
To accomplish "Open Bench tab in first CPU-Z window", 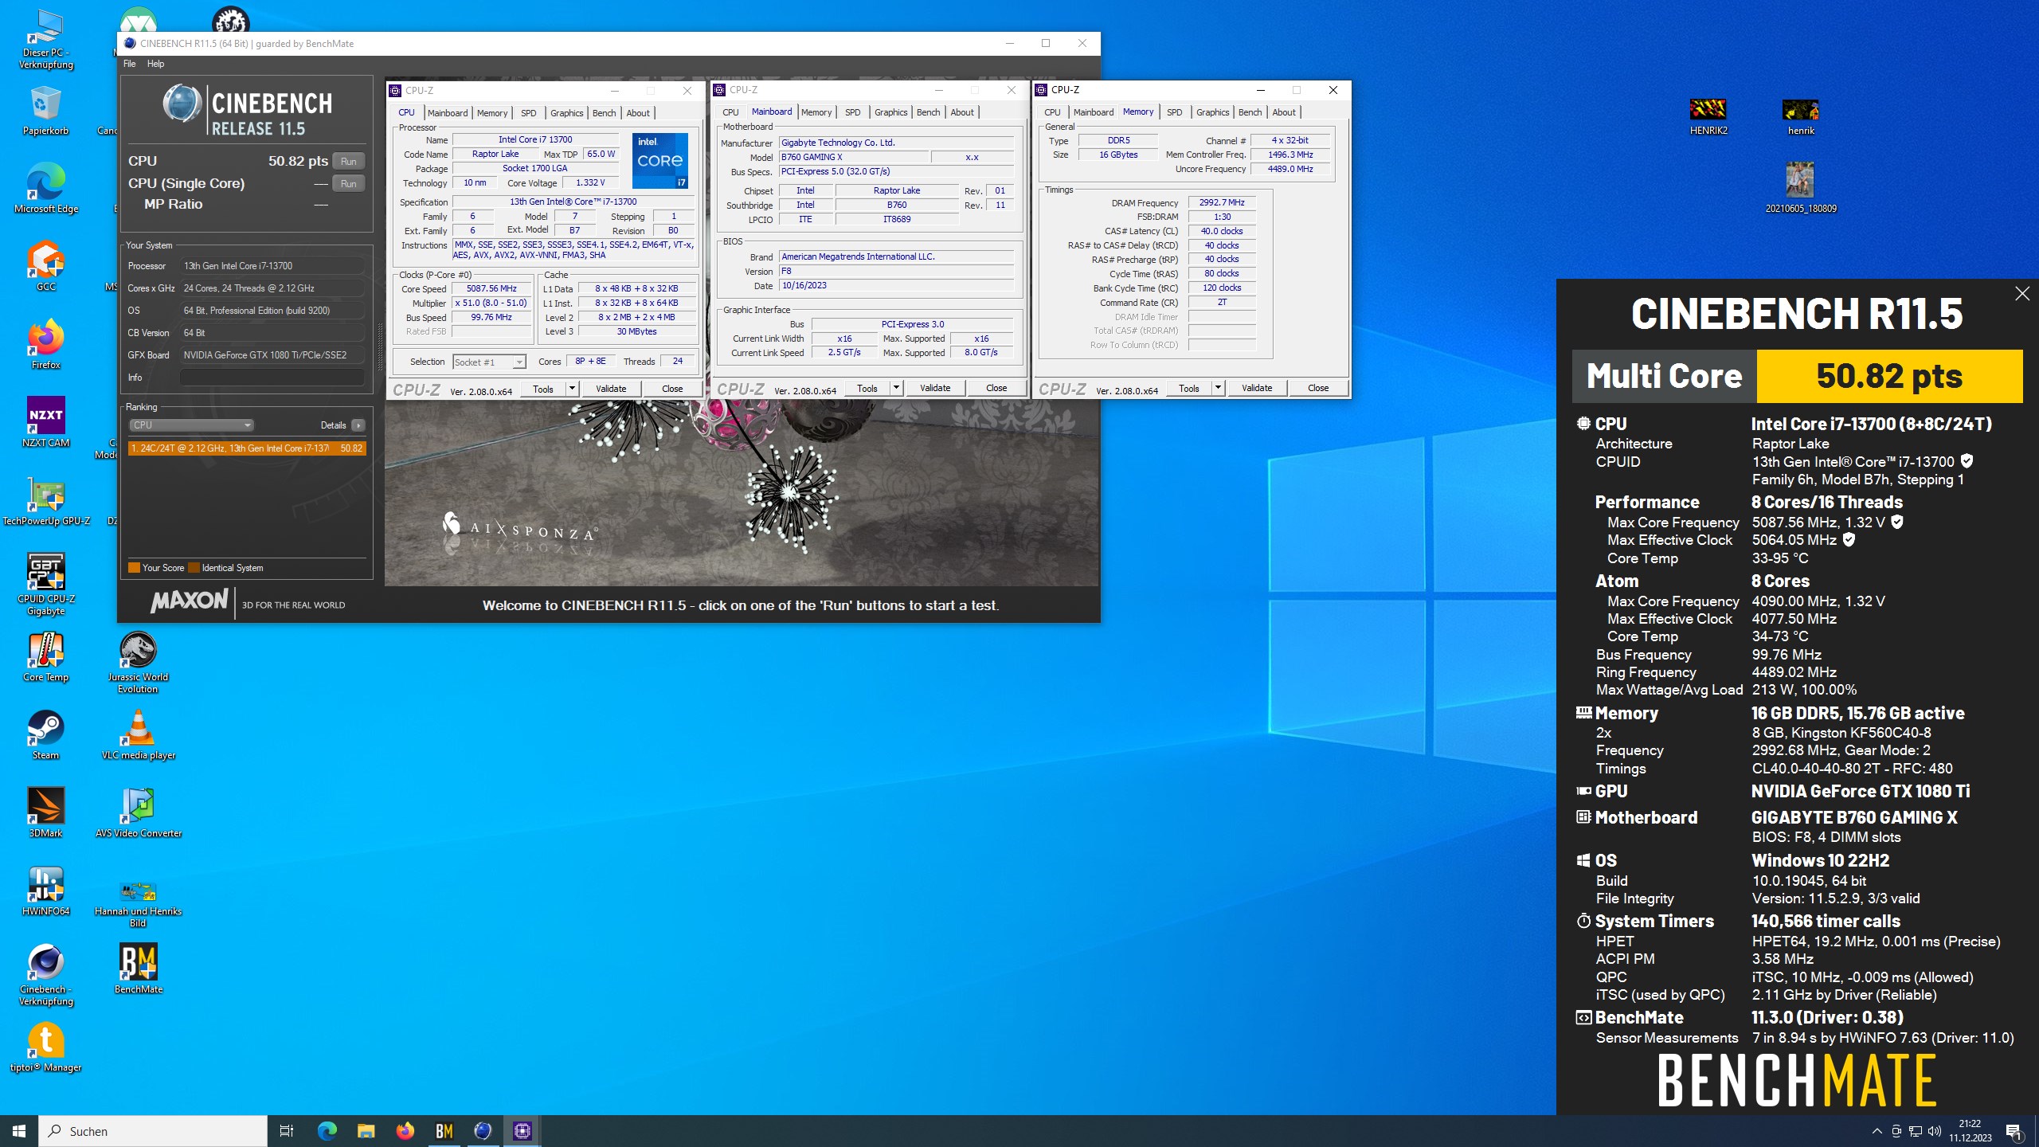I will point(605,113).
